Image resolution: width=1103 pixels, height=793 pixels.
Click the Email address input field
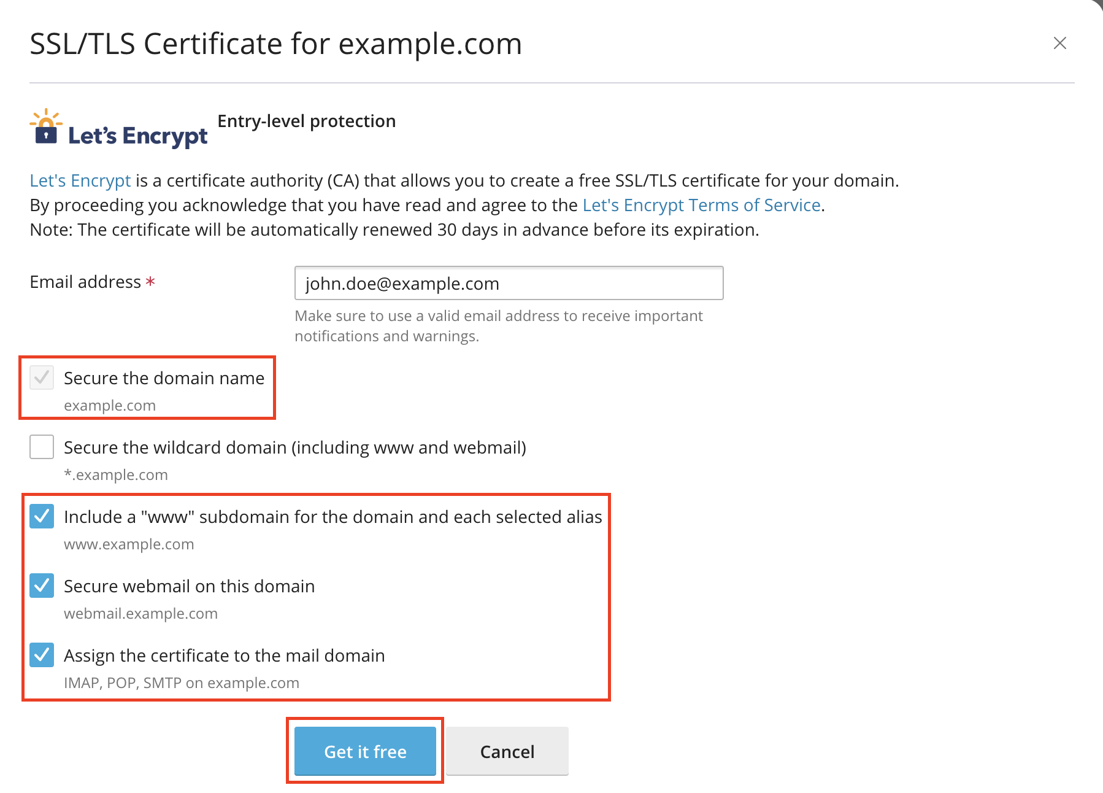click(509, 283)
